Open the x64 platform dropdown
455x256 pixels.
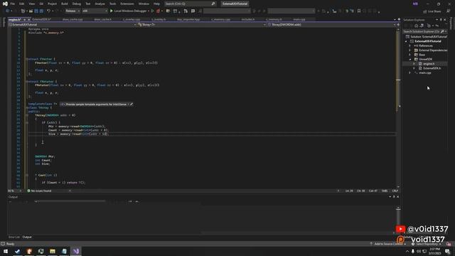[95, 11]
